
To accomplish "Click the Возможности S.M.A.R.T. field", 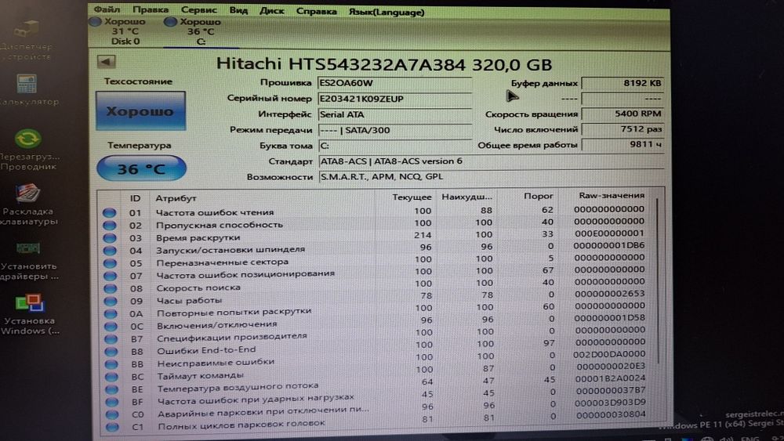I will [491, 176].
